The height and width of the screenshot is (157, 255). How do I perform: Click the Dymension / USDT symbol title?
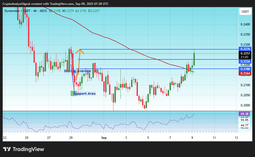coord(17,11)
